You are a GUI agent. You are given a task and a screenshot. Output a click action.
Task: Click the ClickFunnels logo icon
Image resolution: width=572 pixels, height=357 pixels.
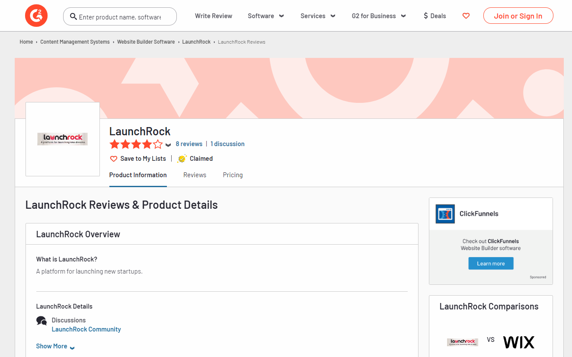[x=445, y=214]
